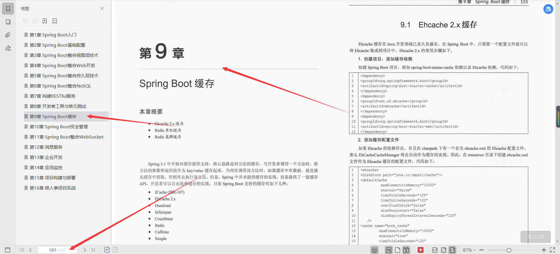Screen dimensions: 560x254
Task: Open bookmark 第13章 企业开发
Action: [x=66, y=157]
